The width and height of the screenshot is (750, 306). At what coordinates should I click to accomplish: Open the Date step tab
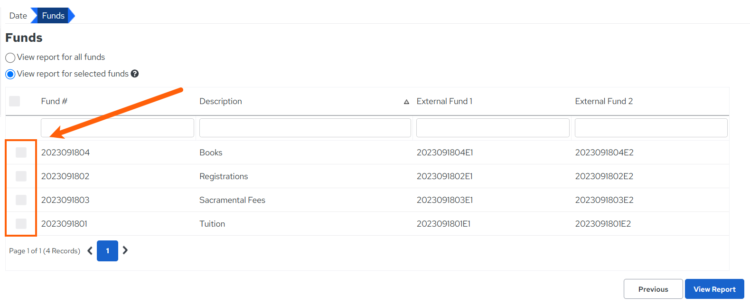tap(18, 16)
